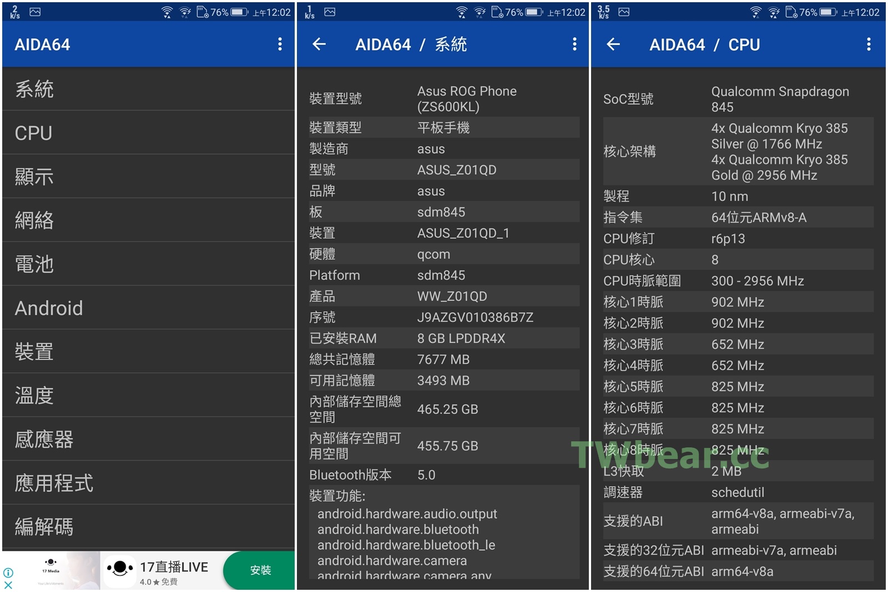Tap the ad info icon on the 17直播LIVE banner
This screenshot has height=592, width=888.
tap(8, 573)
